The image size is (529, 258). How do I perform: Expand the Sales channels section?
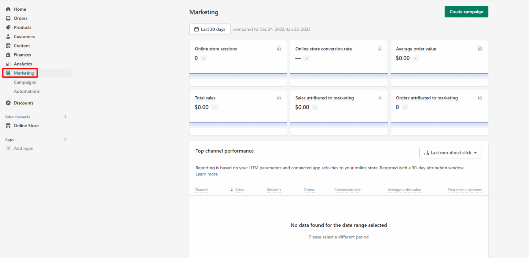coord(65,117)
